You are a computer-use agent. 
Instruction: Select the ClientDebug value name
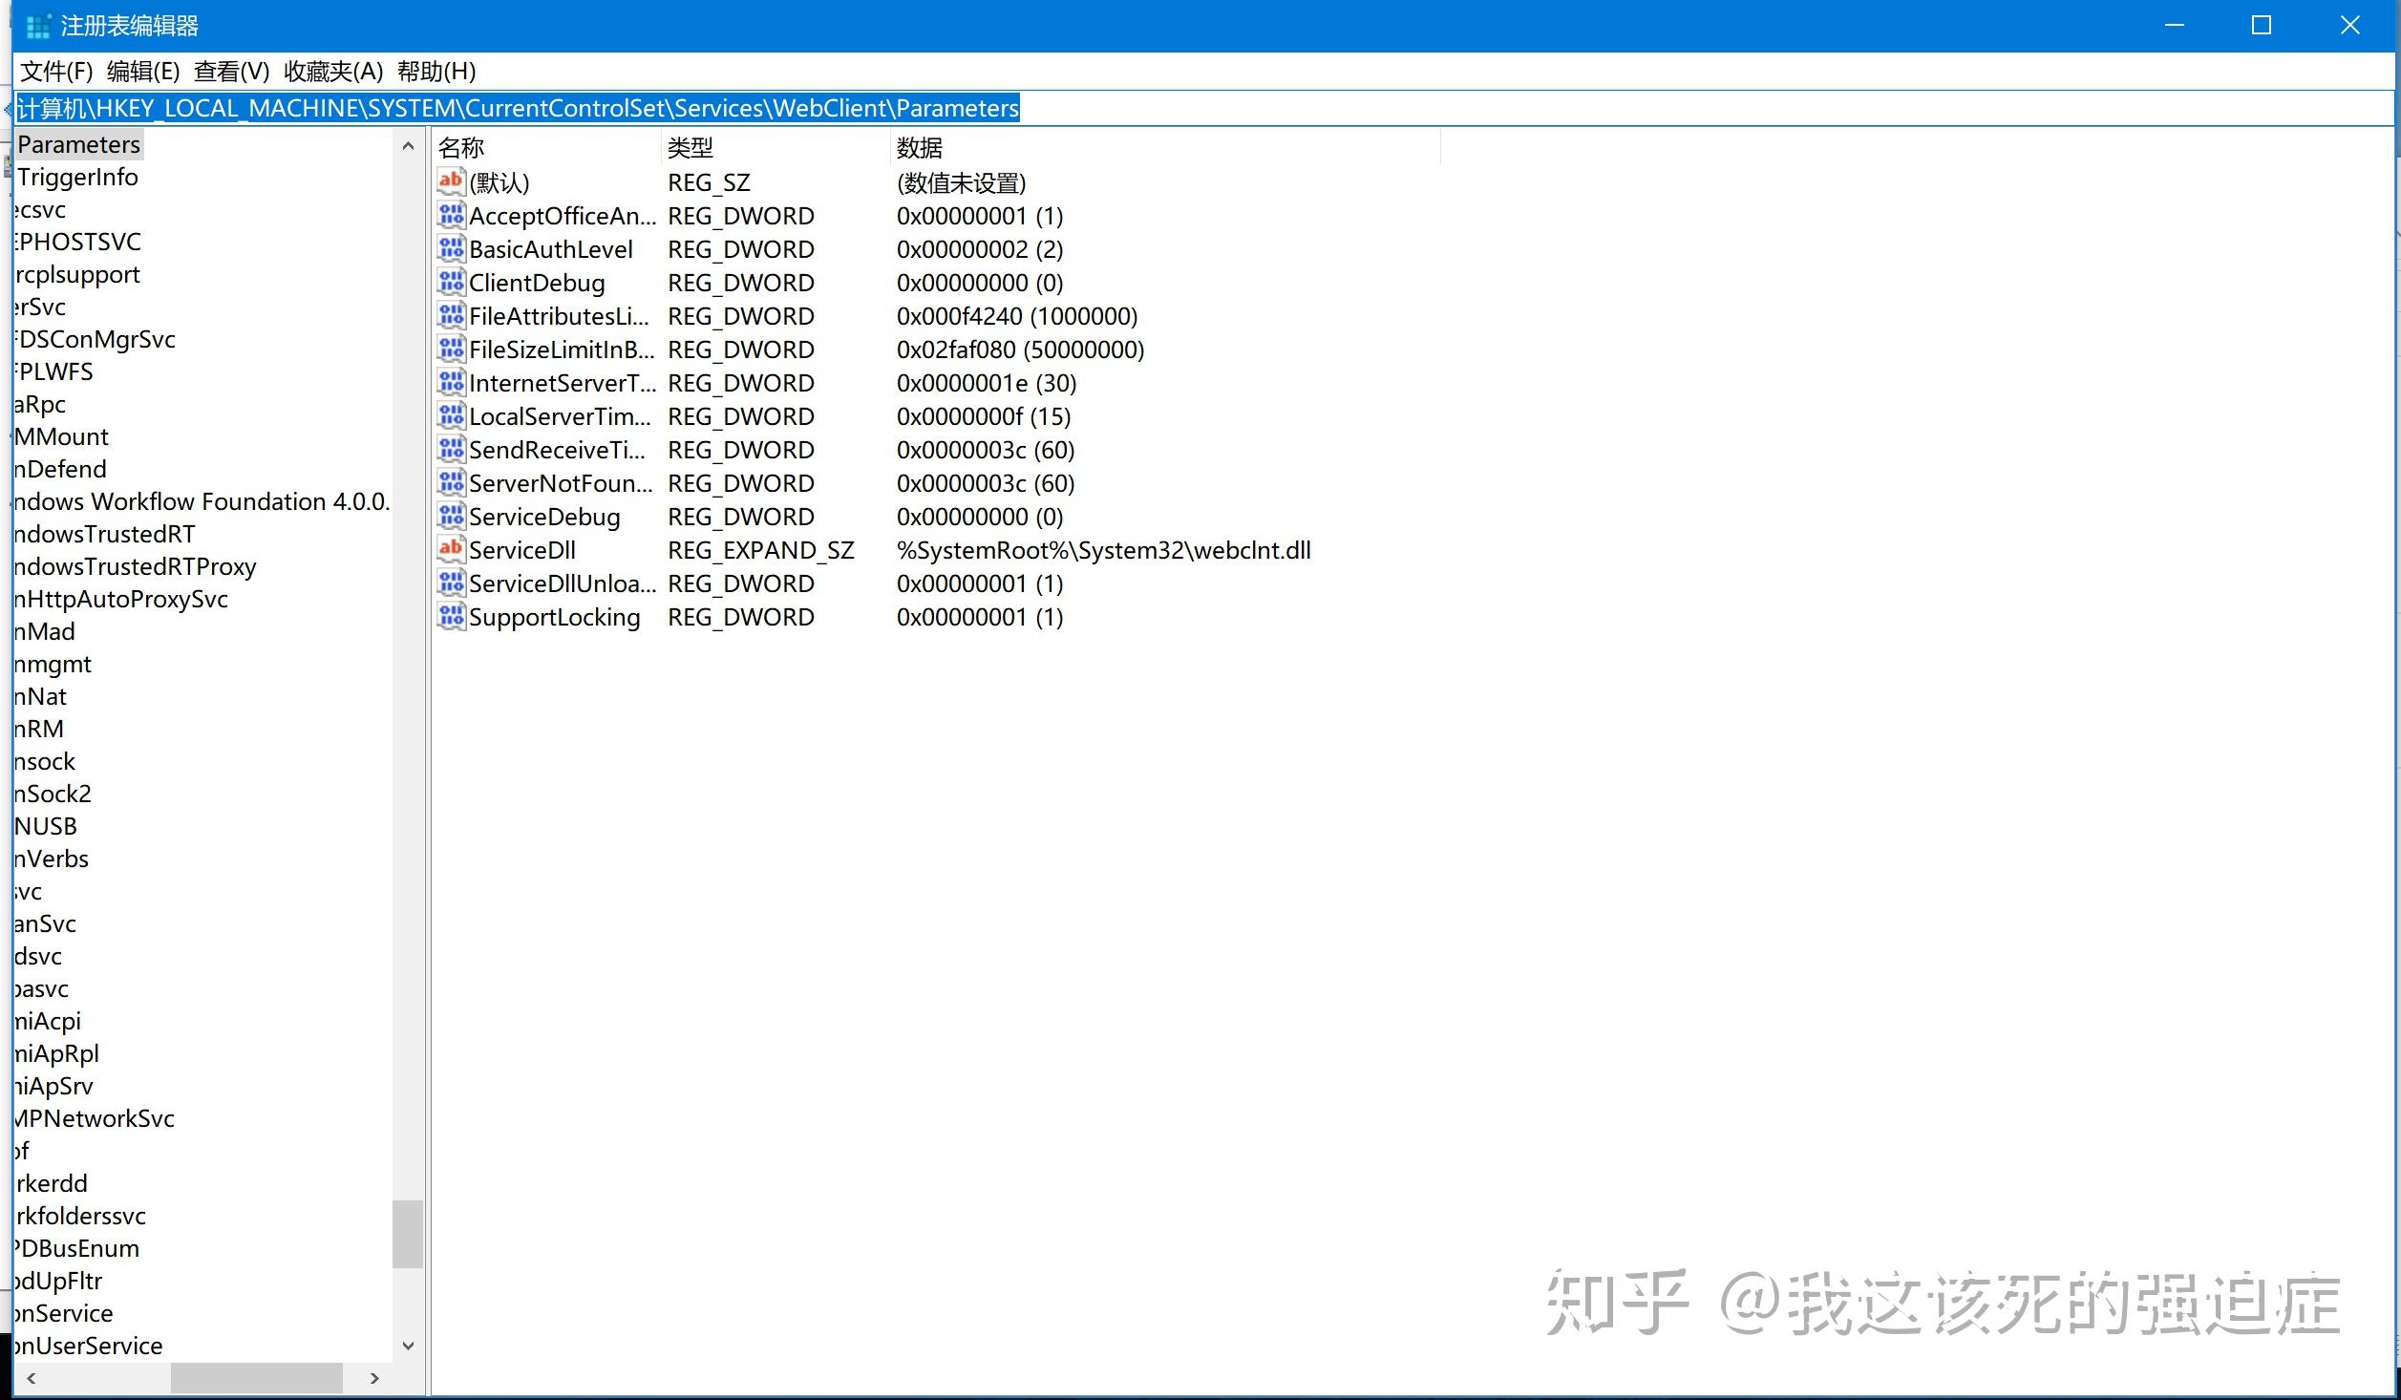click(537, 283)
